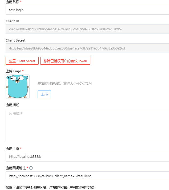The width and height of the screenshot is (169, 190).
Task: Click the 上传 logo upload button
Action: click(x=44, y=94)
